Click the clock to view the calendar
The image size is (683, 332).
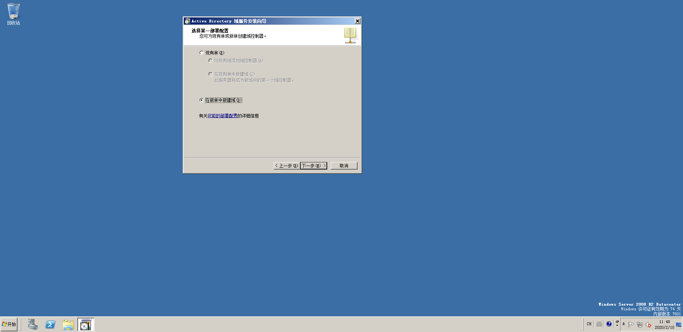point(664,324)
